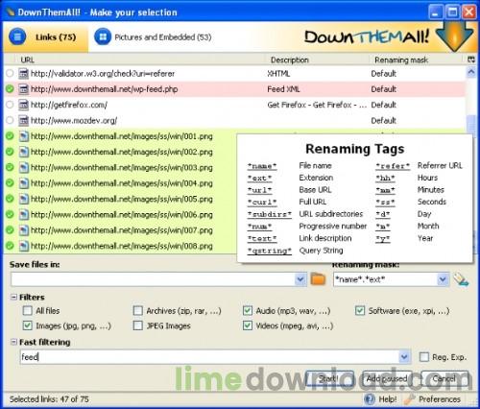Insert the *num* renaming tag

(x=259, y=227)
